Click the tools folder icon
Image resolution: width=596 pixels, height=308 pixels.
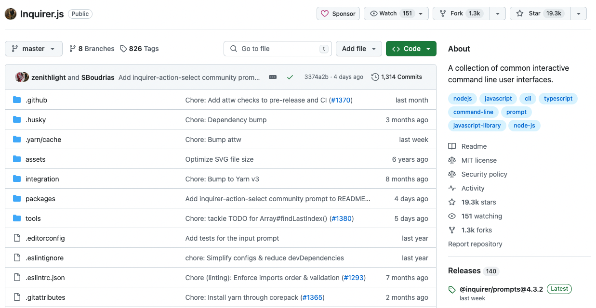coord(17,218)
